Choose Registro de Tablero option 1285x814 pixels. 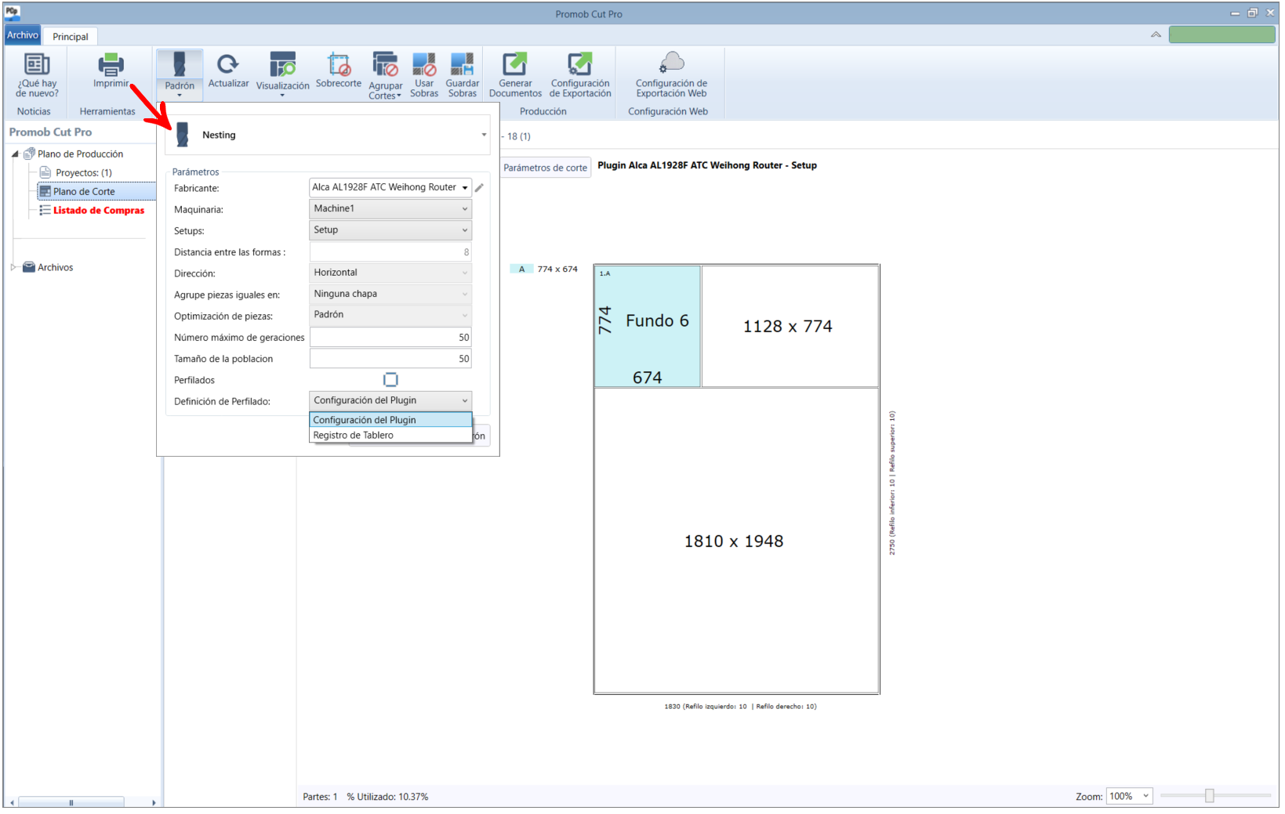390,436
